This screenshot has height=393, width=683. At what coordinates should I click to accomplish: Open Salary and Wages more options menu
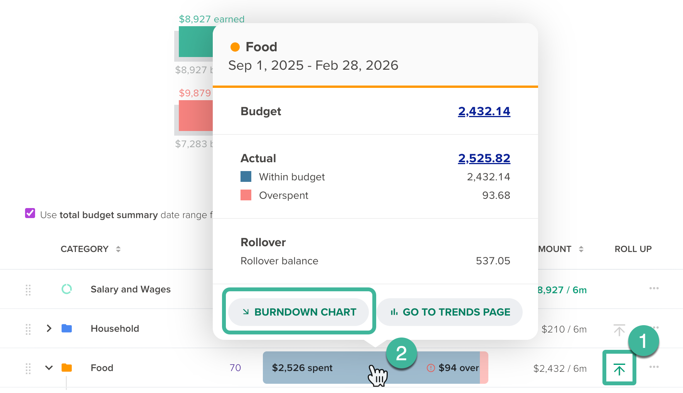click(x=654, y=288)
